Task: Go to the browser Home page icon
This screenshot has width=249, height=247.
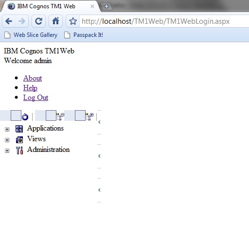Action: 55,21
